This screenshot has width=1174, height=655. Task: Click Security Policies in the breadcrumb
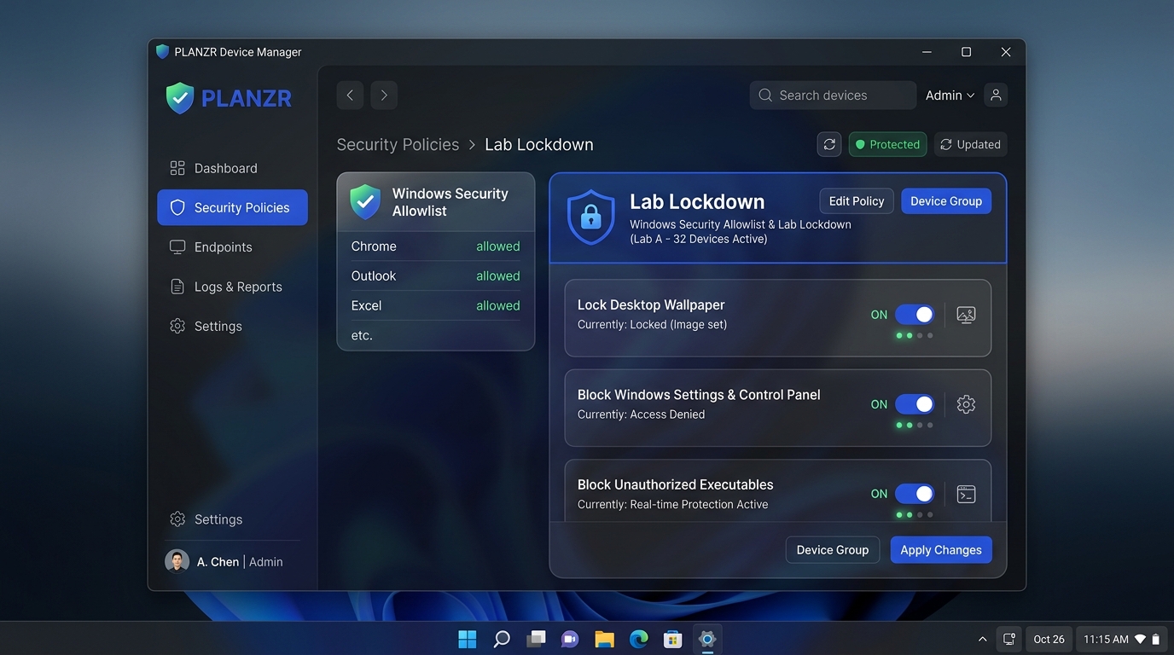pyautogui.click(x=398, y=144)
